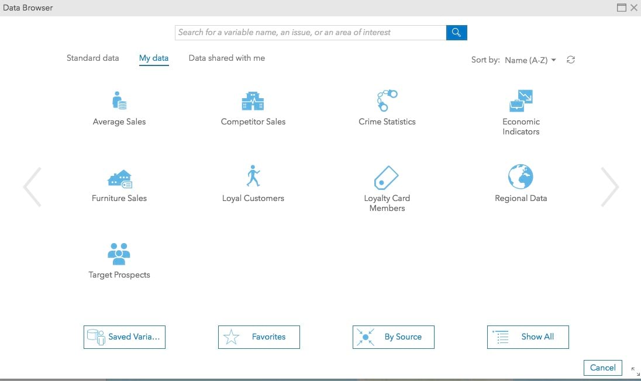Expand the Sort by Name (A-Z) dropdown
641x381 pixels.
click(x=530, y=60)
